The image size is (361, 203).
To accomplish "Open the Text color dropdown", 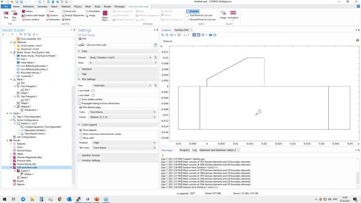I will click(124, 148).
